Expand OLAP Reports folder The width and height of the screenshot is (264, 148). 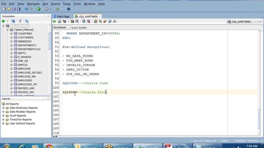pos(3,116)
